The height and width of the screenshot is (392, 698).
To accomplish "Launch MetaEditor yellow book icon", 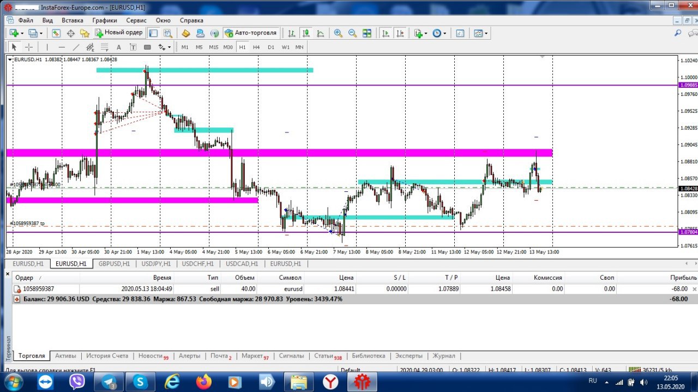I will [x=186, y=33].
